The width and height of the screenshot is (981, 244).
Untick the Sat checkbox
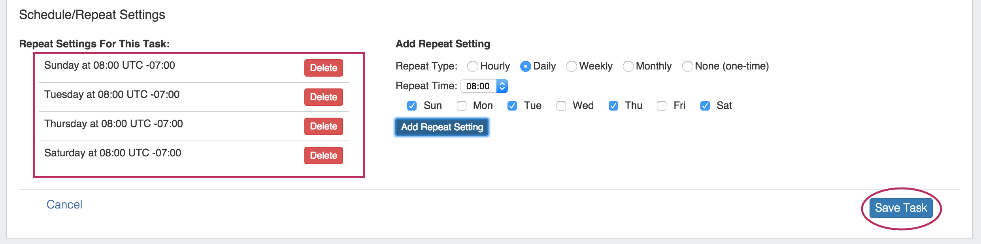705,106
